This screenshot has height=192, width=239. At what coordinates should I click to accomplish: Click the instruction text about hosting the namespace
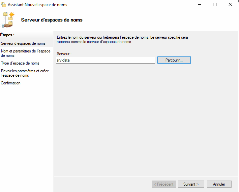click(x=122, y=40)
